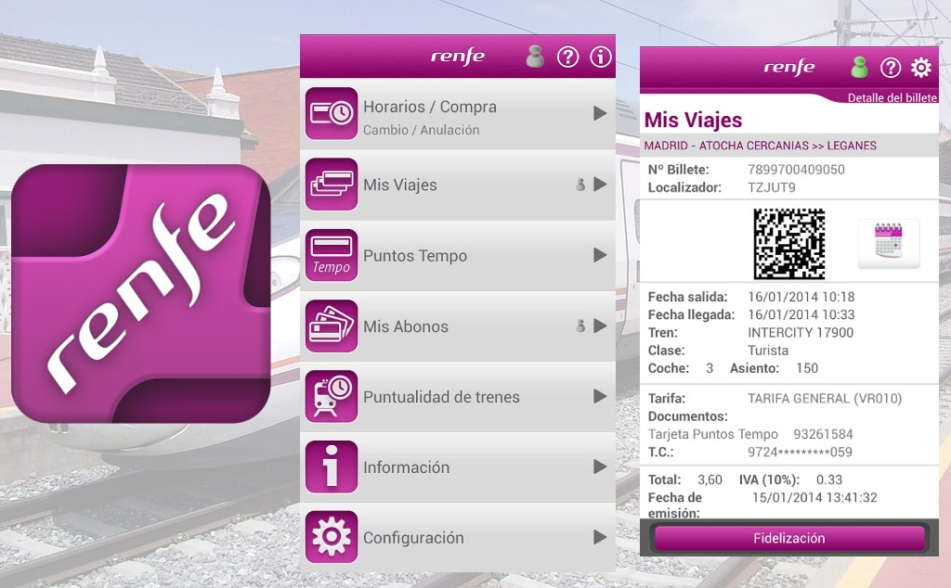Tap info circle icon in menu header
The height and width of the screenshot is (588, 951).
pyautogui.click(x=601, y=57)
